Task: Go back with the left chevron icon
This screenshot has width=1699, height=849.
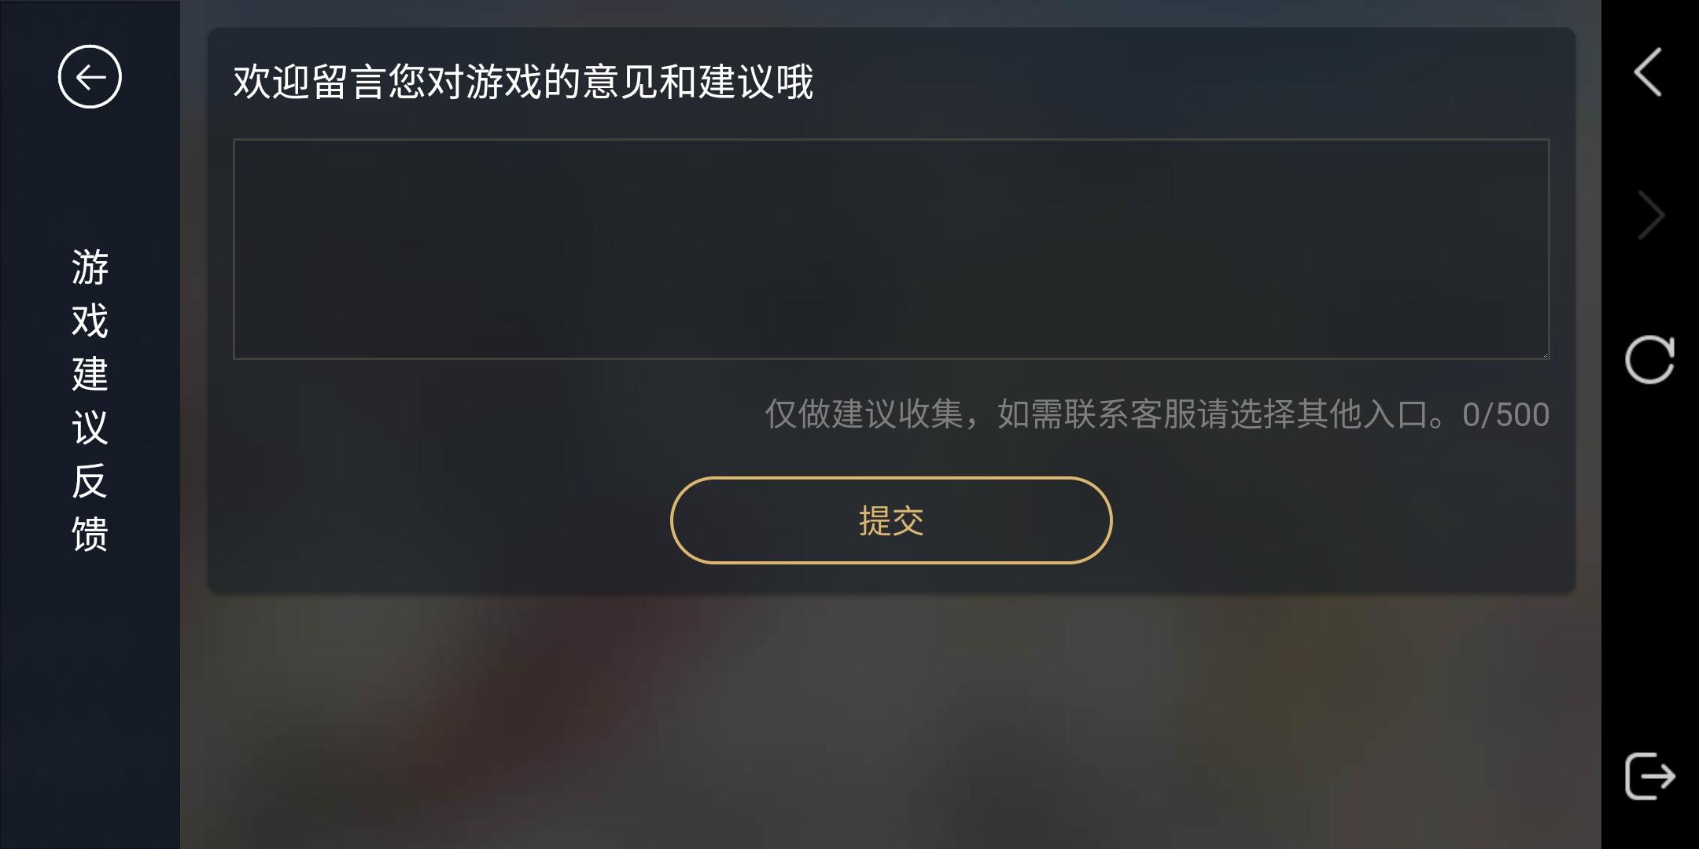Action: [1649, 72]
